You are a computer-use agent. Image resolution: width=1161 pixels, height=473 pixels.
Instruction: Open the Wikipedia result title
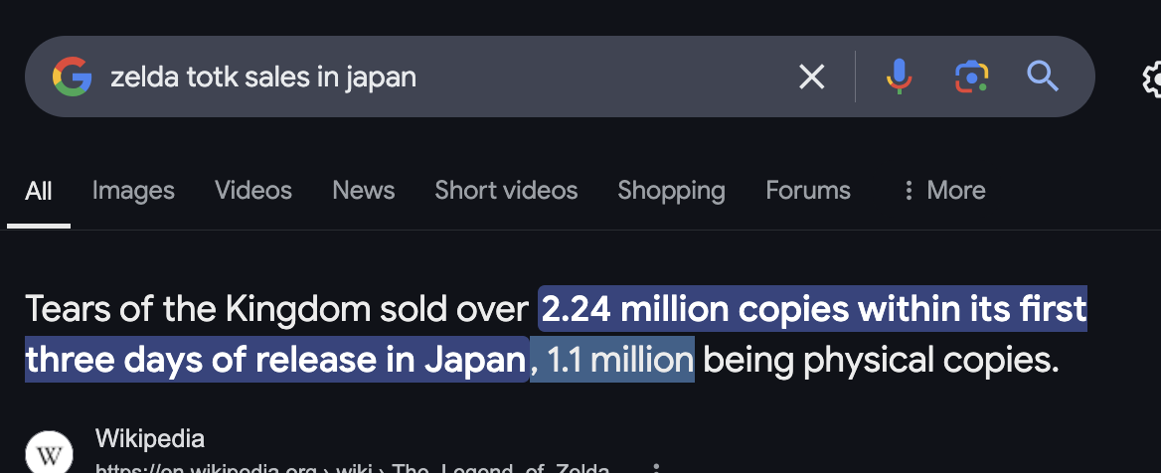point(150,438)
